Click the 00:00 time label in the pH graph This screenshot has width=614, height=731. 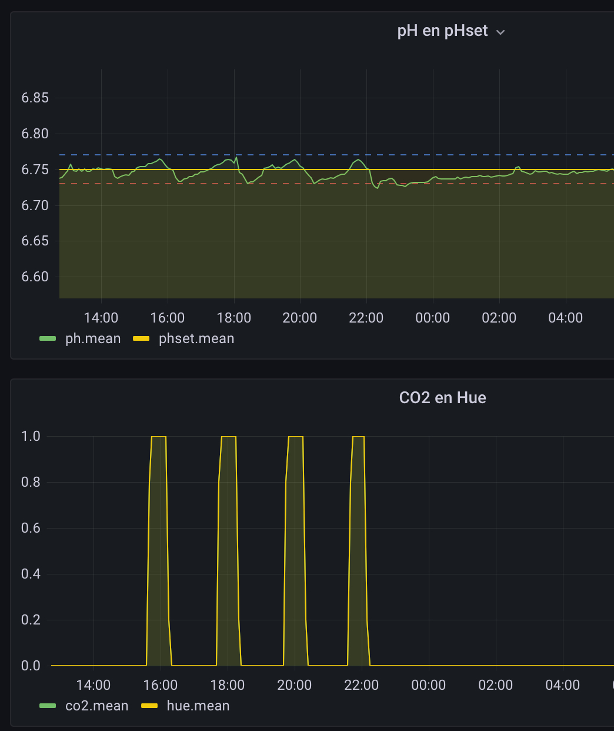(432, 318)
